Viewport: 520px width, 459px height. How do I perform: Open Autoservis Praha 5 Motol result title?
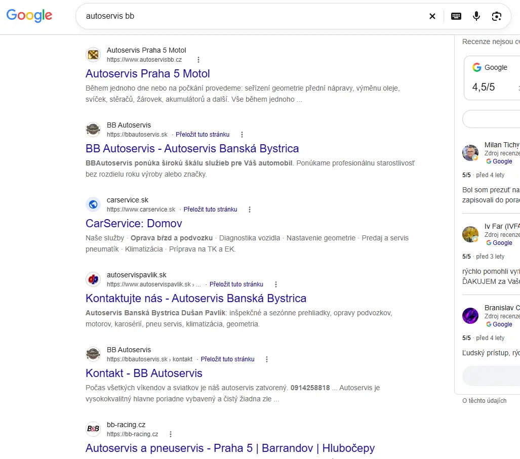pyautogui.click(x=147, y=73)
